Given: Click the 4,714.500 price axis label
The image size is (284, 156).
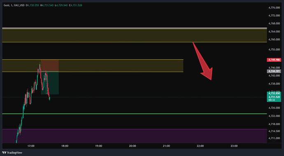Looking at the screenshot, I should click(x=274, y=131).
